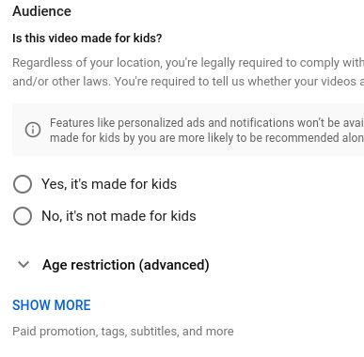Click the info icon in the notice box
This screenshot has height=357, width=364.
click(33, 130)
